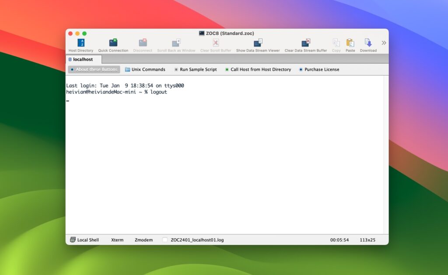Click the terminal icon on the localhost tab
448x275 pixels.
pos(71,59)
